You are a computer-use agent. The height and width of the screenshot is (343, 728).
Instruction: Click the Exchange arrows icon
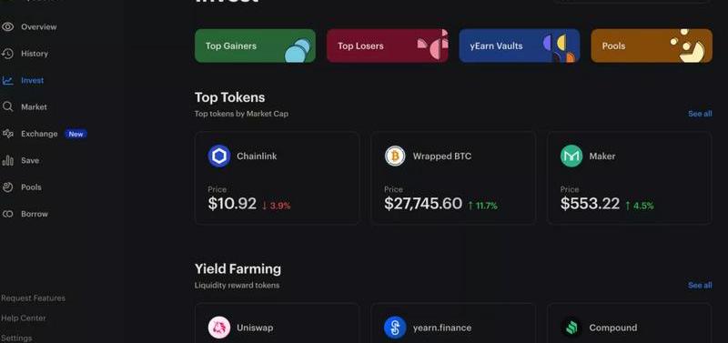(x=7, y=134)
